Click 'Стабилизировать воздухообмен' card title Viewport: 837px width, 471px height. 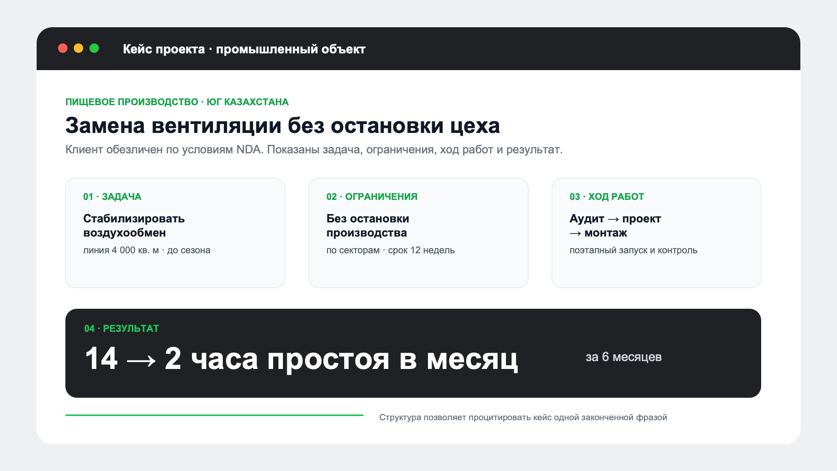click(x=134, y=226)
